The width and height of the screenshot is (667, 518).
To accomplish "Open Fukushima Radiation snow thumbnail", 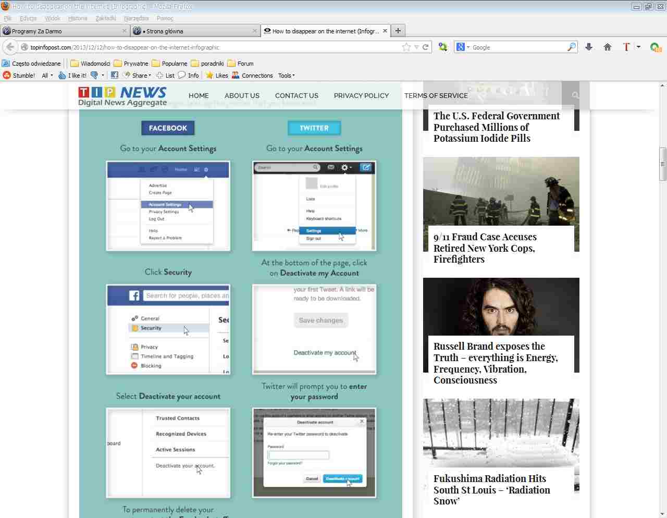I will (501, 433).
